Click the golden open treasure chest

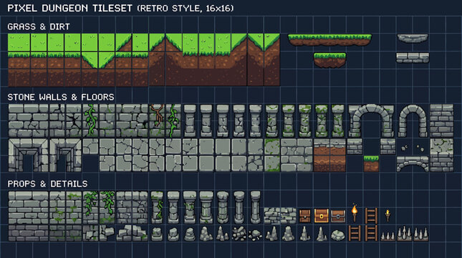click(x=321, y=216)
